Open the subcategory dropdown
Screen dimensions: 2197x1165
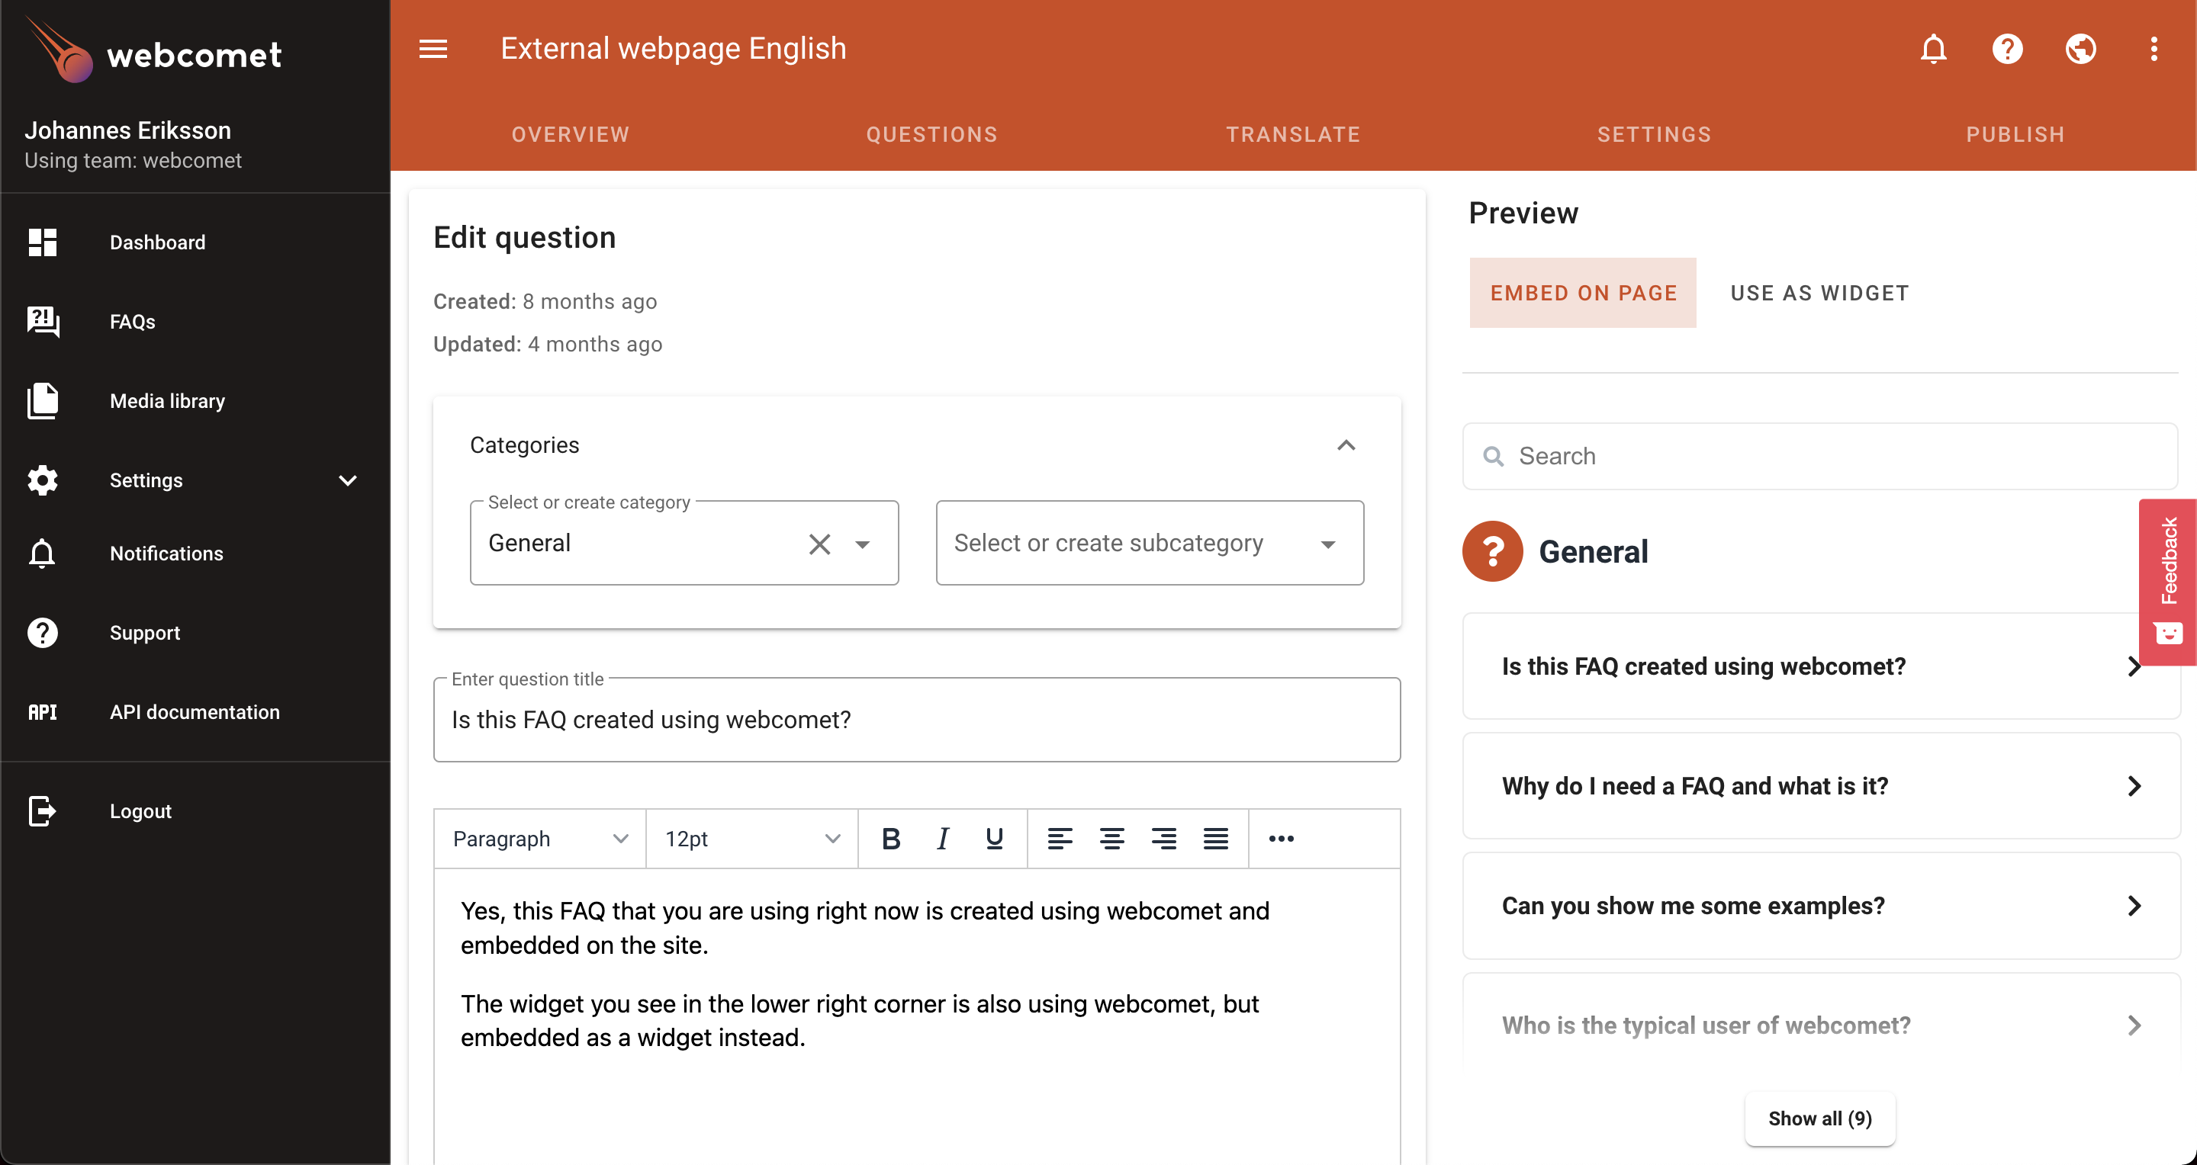pyautogui.click(x=1150, y=543)
